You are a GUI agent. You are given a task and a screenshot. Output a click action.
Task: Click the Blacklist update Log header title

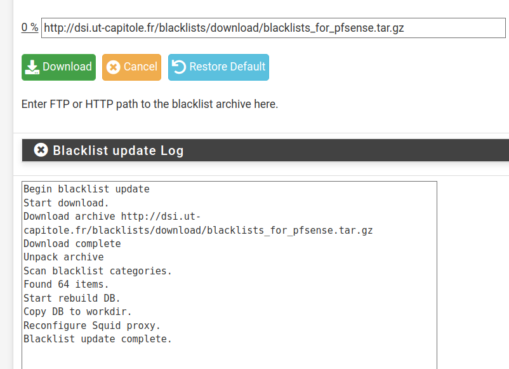click(118, 151)
